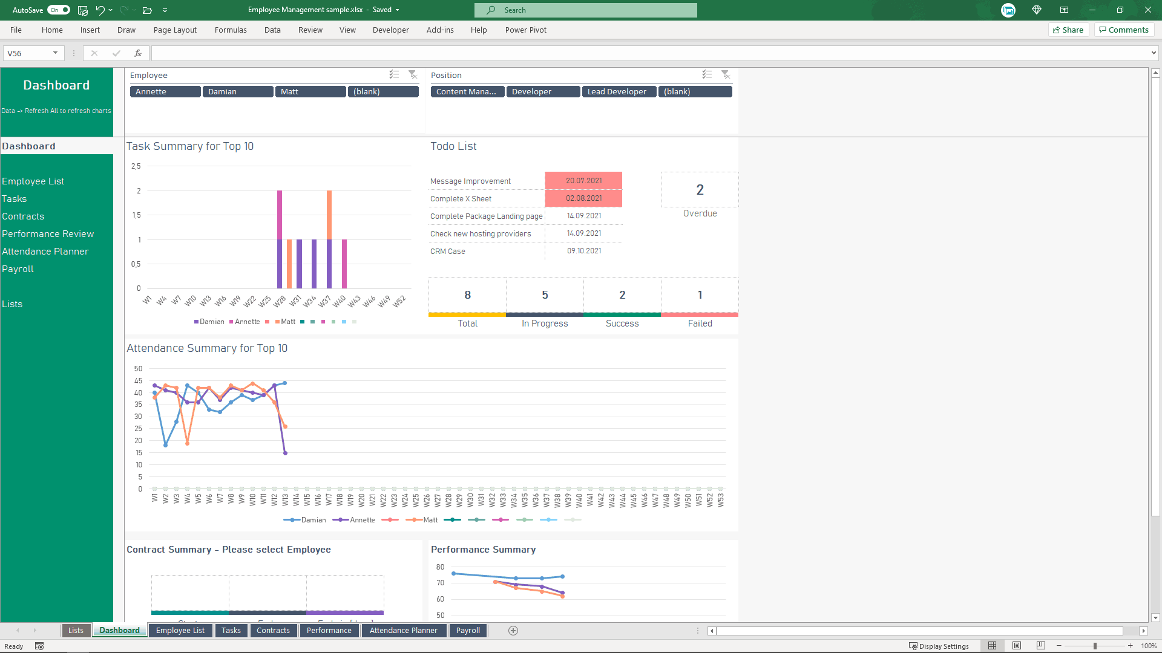The width and height of the screenshot is (1162, 653).
Task: Switch to Page Break Preview view
Action: coord(1041,646)
